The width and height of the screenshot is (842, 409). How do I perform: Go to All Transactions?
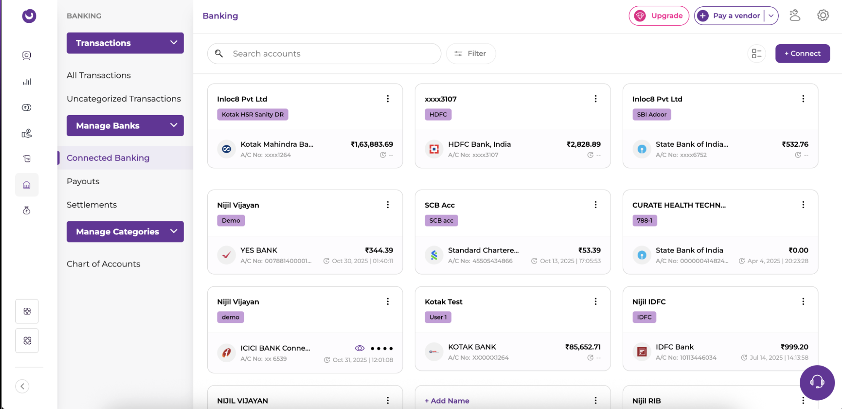click(99, 75)
